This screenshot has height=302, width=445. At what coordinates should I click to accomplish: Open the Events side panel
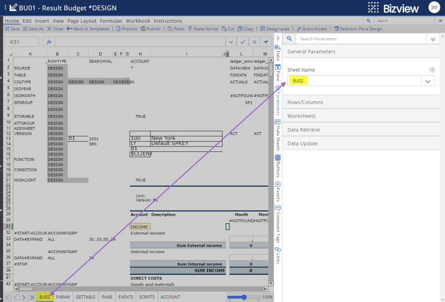click(x=278, y=192)
